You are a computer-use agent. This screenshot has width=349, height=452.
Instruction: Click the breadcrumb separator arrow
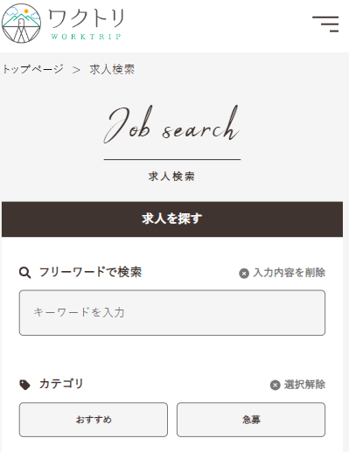click(76, 70)
